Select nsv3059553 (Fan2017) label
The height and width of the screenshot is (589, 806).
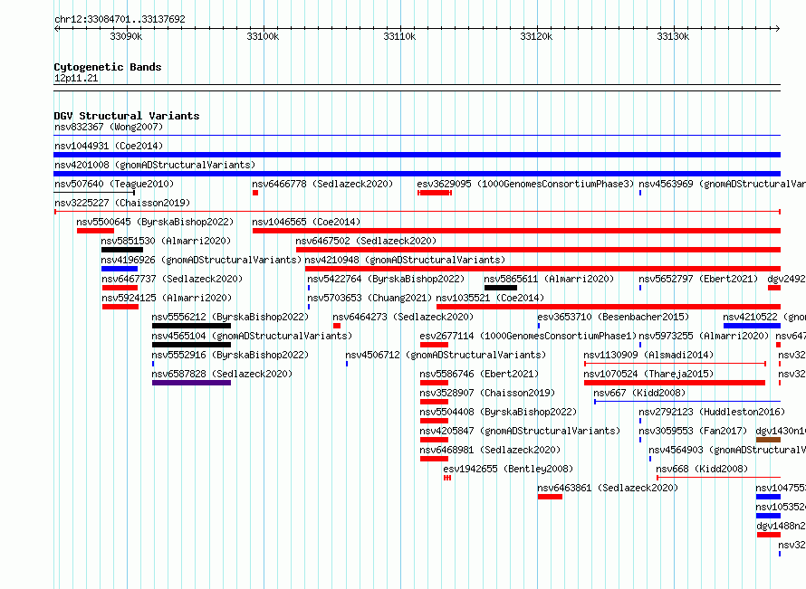tap(693, 431)
